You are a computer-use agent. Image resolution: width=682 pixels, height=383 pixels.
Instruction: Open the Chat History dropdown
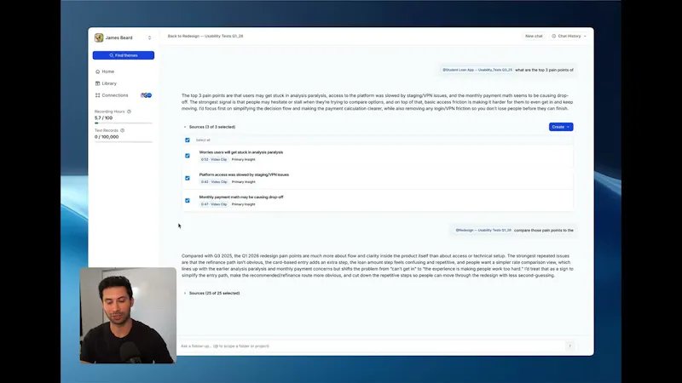569,36
